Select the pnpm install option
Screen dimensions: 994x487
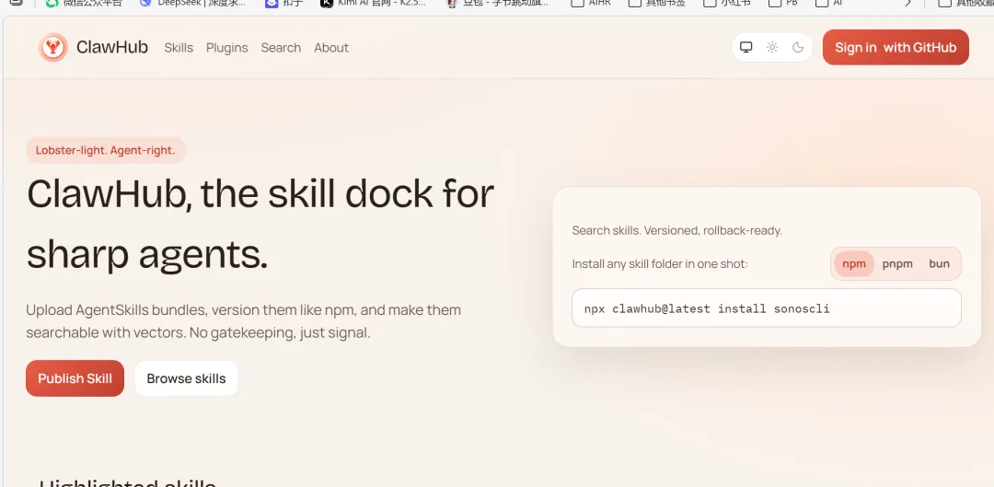[x=897, y=264]
